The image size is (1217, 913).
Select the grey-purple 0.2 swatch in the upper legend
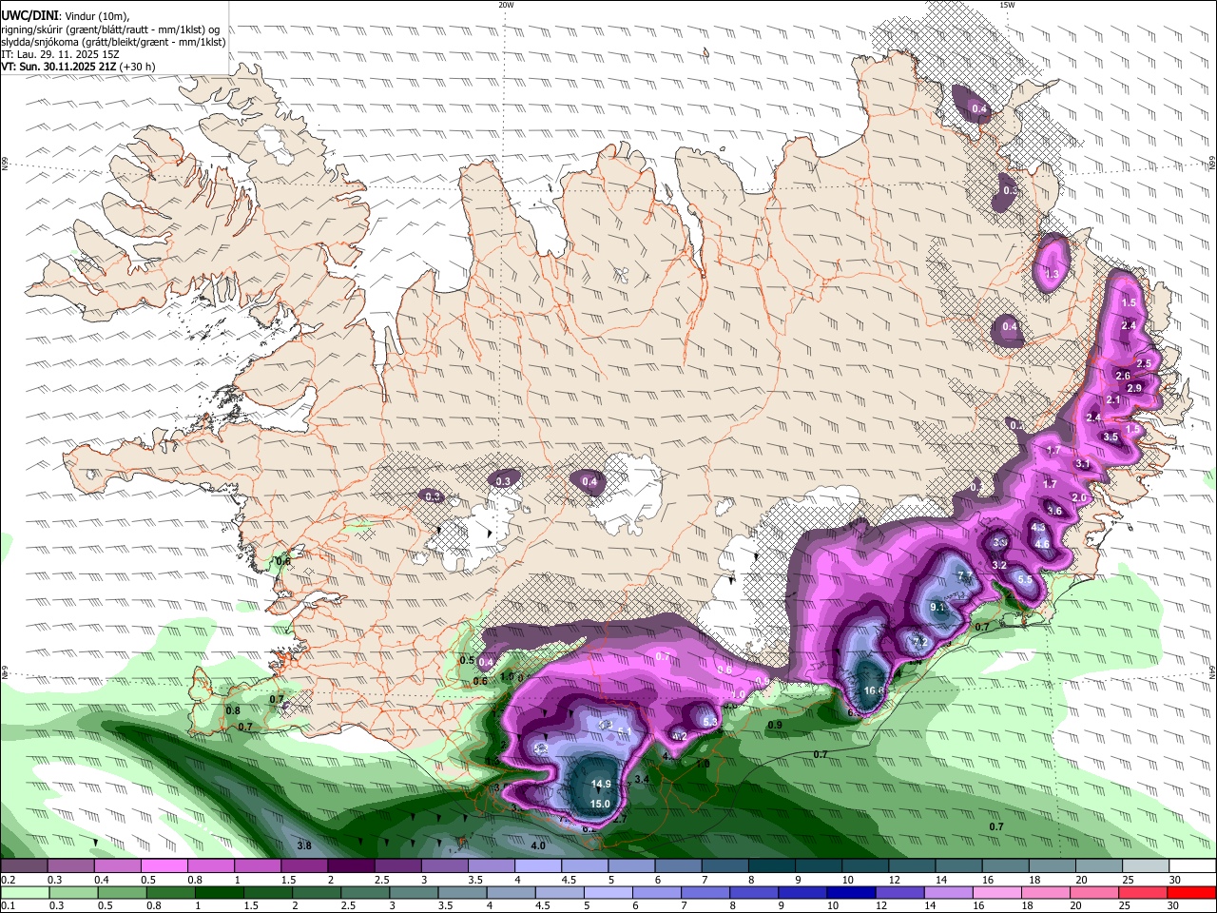tap(25, 866)
